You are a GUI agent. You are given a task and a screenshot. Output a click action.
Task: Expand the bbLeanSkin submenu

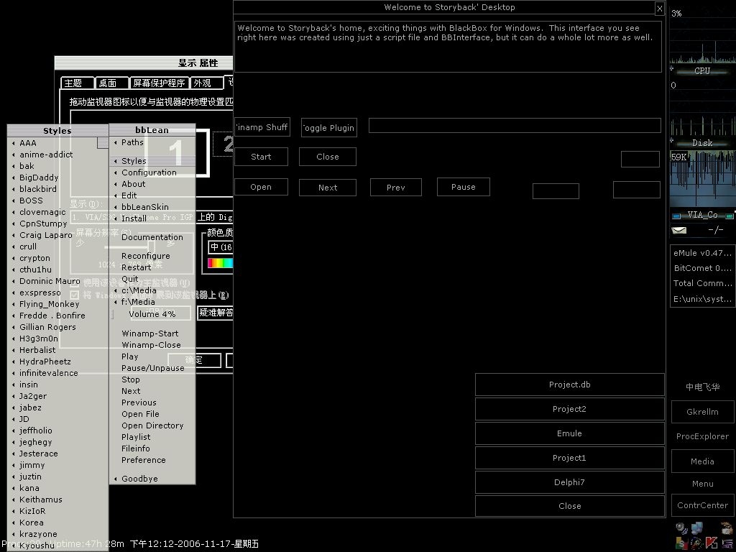[x=152, y=206]
